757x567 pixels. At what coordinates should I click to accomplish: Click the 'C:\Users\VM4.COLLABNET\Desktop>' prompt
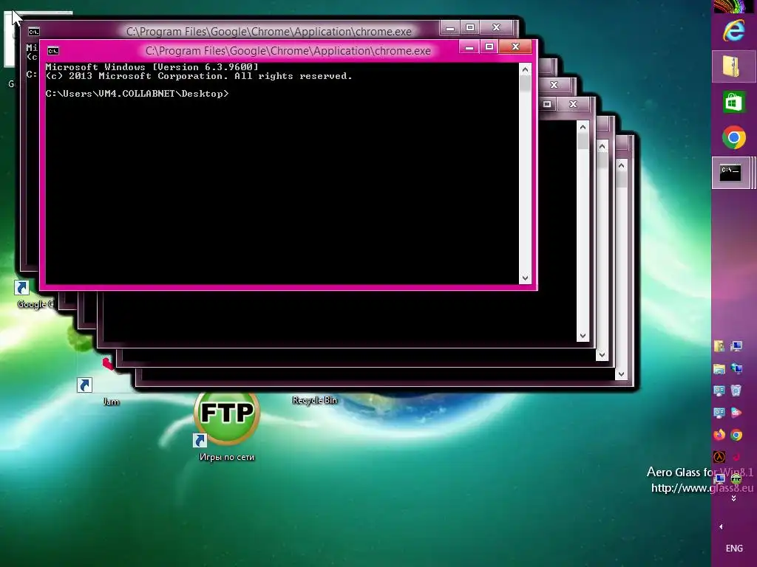pos(137,94)
